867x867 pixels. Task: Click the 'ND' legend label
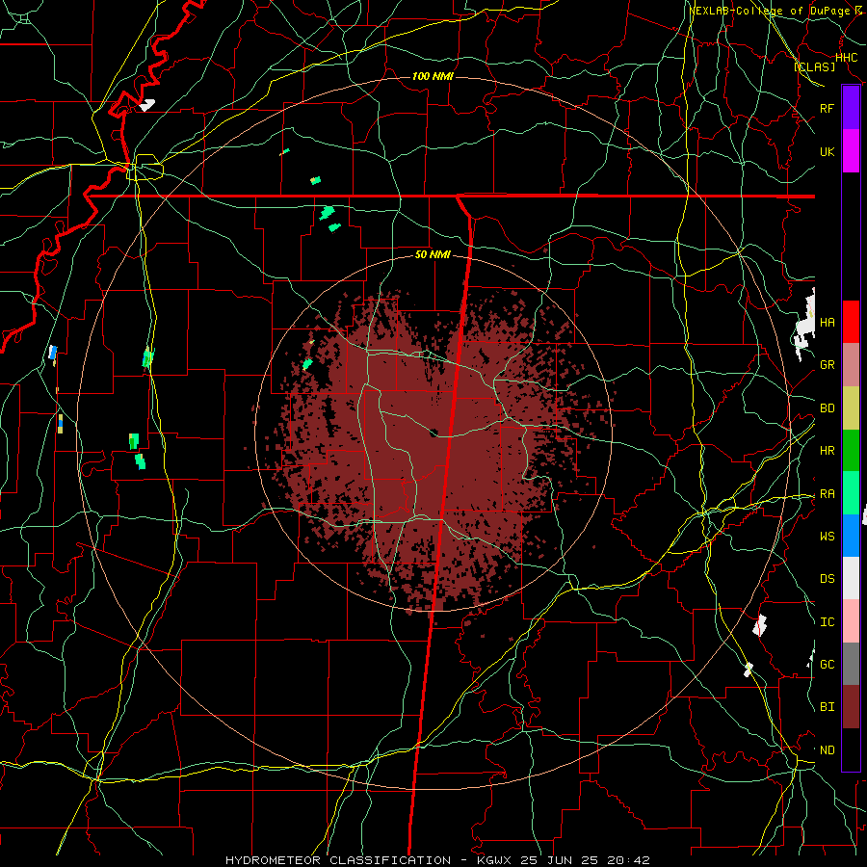coord(827,750)
